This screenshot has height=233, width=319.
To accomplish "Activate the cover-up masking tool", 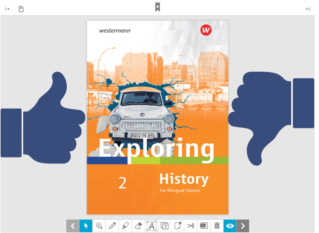I will pyautogui.click(x=204, y=226).
